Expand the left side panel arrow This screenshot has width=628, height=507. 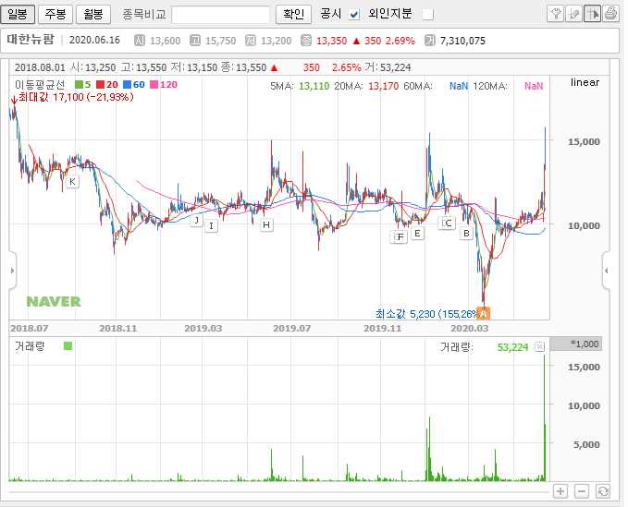coord(12,271)
